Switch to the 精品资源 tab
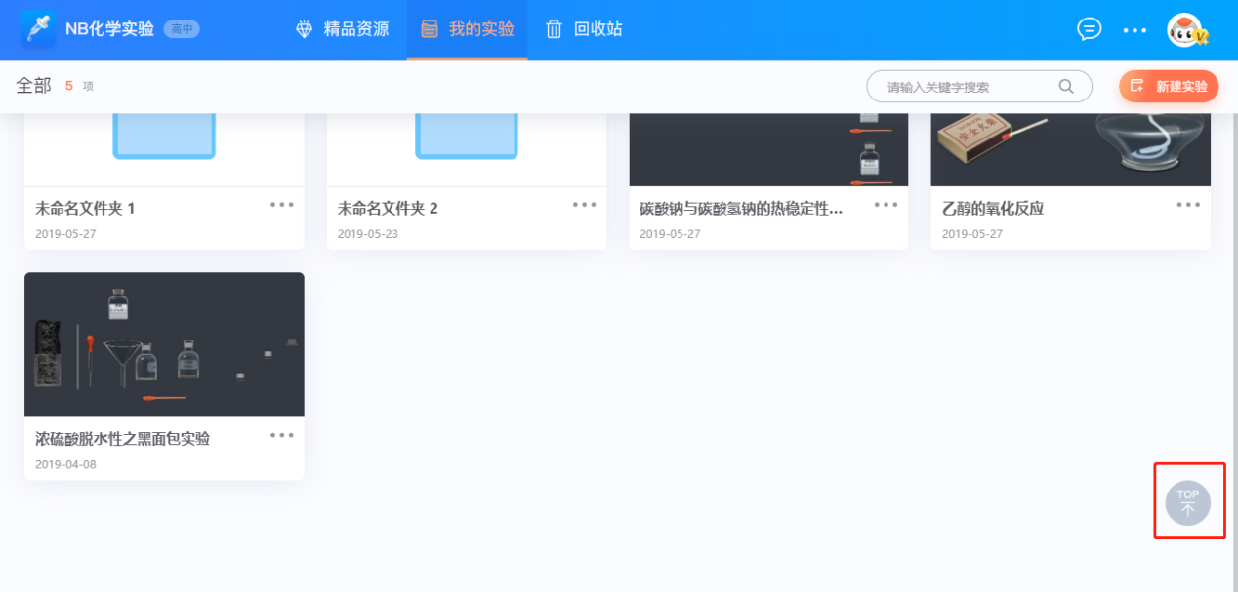 pos(343,29)
